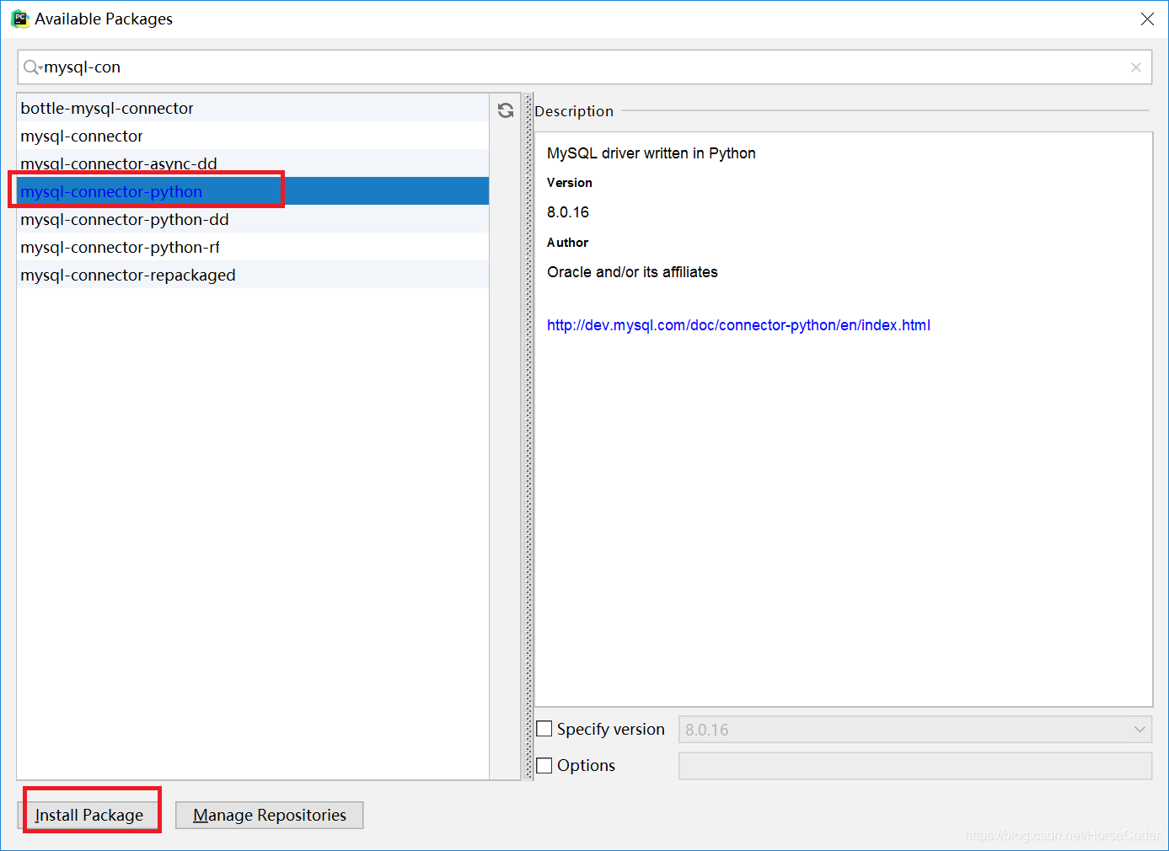The image size is (1169, 851).
Task: Click the version value 8.0.16 in description
Action: coord(568,212)
